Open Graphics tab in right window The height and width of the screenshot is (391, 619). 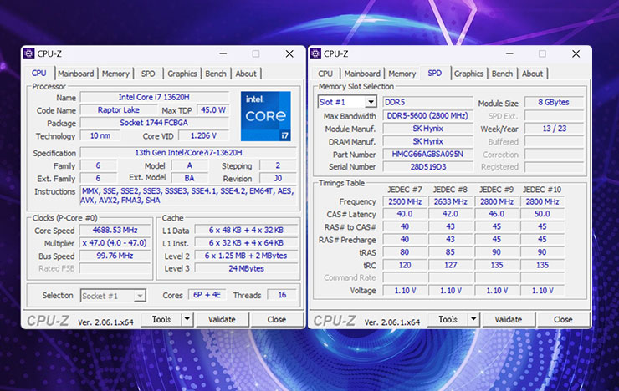pyautogui.click(x=468, y=74)
